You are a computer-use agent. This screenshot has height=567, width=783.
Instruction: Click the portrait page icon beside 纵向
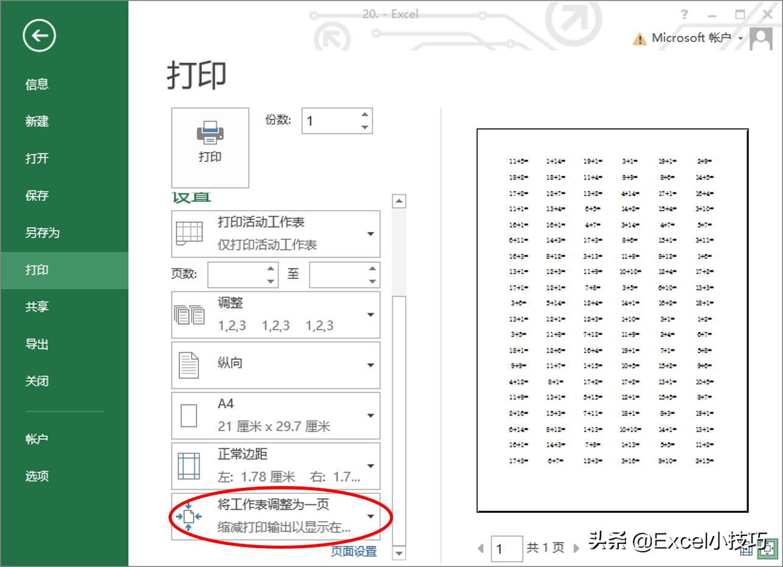click(x=190, y=364)
